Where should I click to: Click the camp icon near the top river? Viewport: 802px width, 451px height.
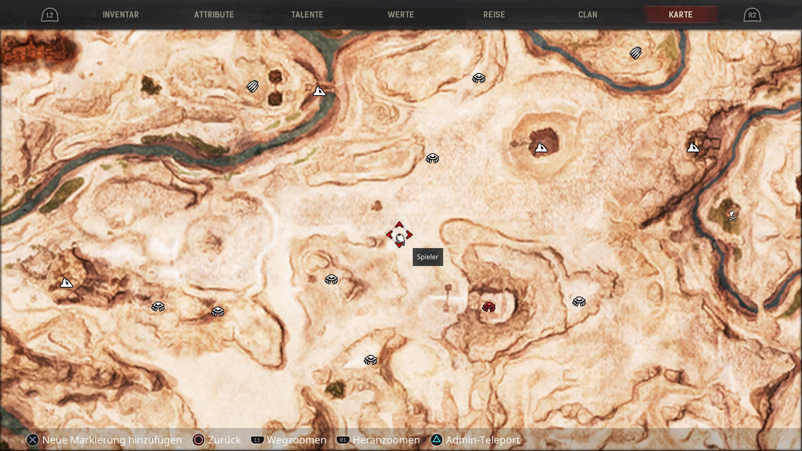click(478, 78)
